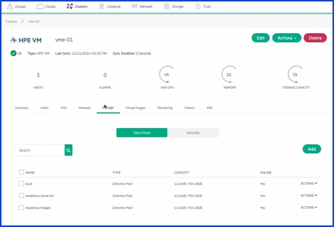The image size is (334, 227).
Task: Open the Virtual Images tab
Action: point(136,108)
